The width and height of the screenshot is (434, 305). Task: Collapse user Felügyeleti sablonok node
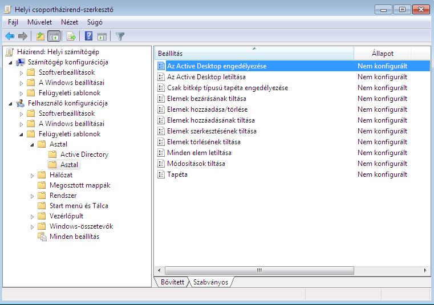(21, 135)
